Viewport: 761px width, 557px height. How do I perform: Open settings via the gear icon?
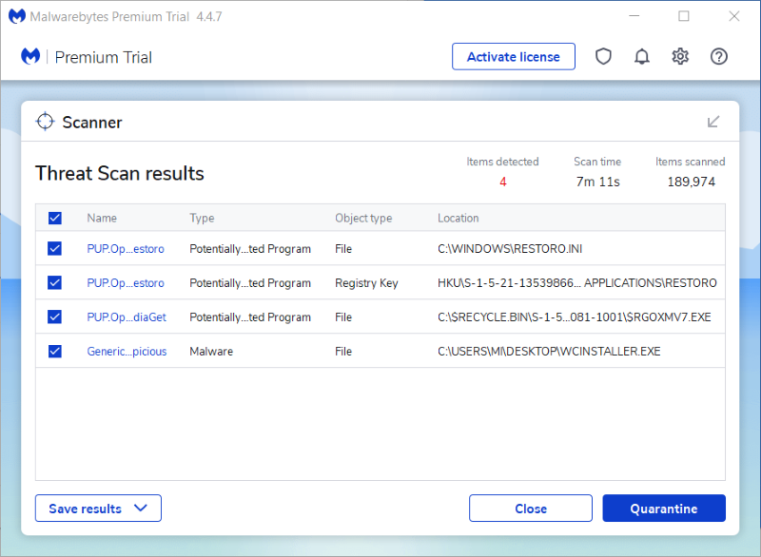tap(680, 57)
